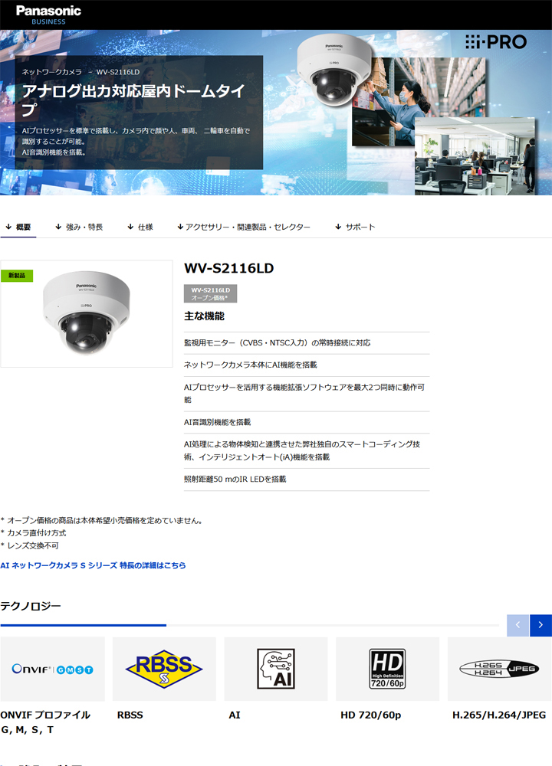The height and width of the screenshot is (766, 552).
Task: Click the next arrow in technology carousel
Action: point(540,625)
